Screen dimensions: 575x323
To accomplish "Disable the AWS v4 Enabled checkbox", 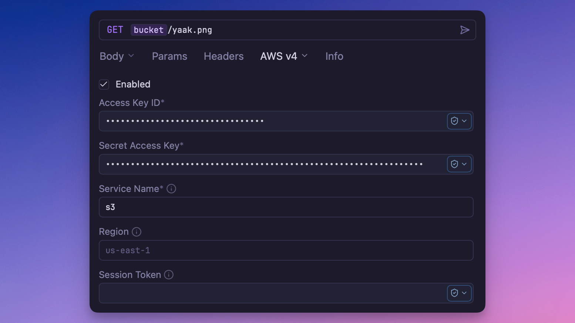I will 104,84.
